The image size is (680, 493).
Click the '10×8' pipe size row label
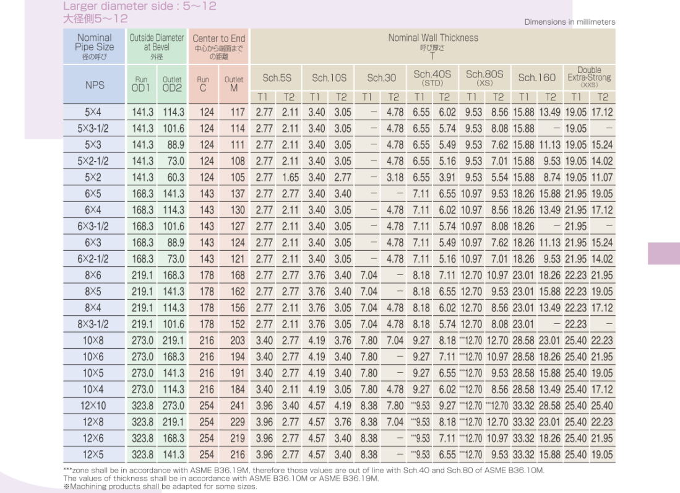93,341
